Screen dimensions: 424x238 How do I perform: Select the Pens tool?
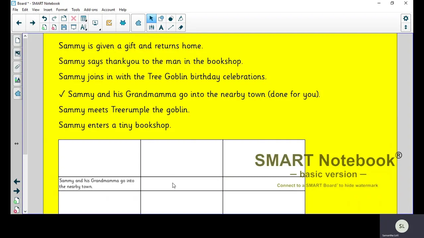coord(151,27)
